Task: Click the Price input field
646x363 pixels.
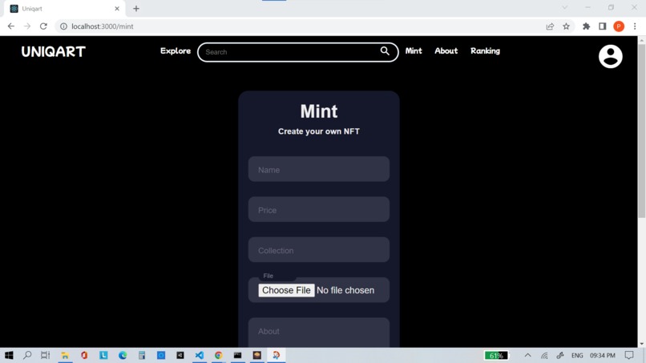Action: coord(318,209)
